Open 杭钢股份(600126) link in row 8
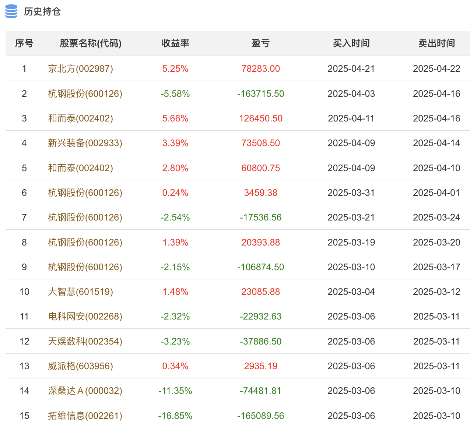The width and height of the screenshot is (470, 427). (x=85, y=242)
